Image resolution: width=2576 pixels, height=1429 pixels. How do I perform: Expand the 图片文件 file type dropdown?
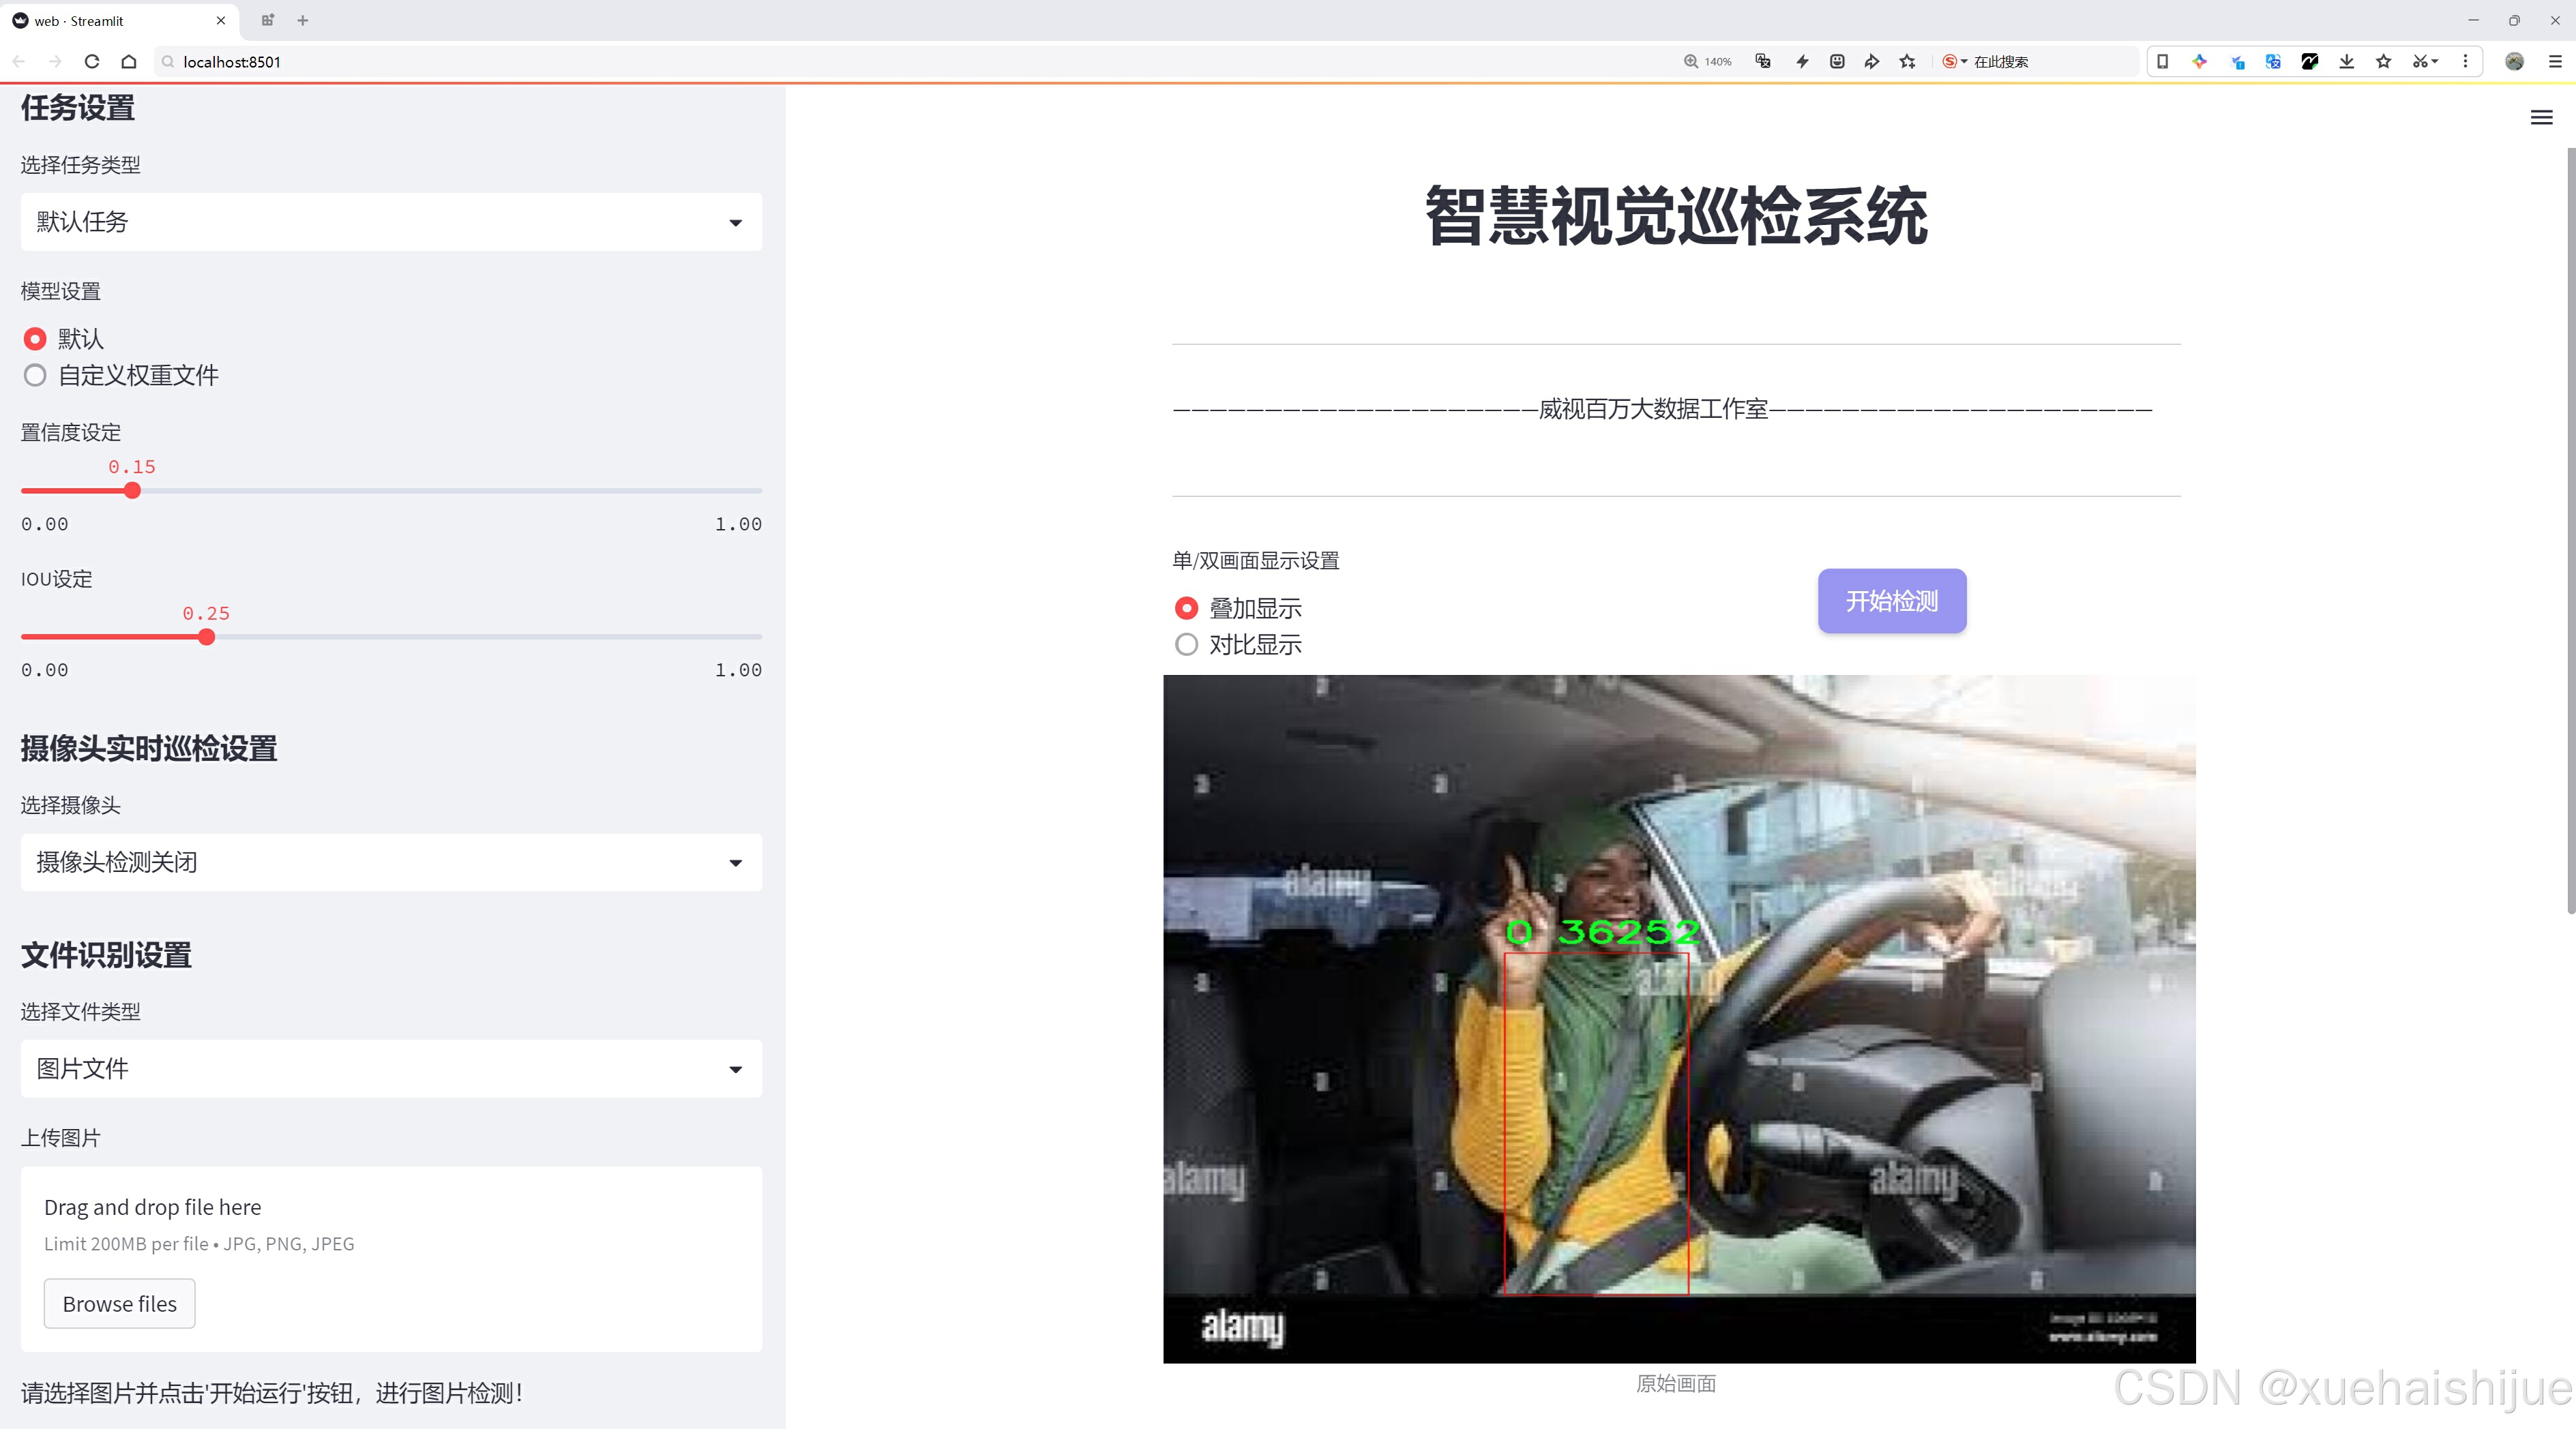(391, 1069)
